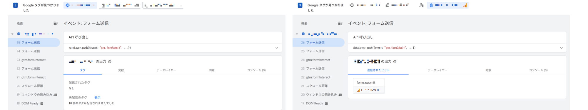Select event 18 DOM Ready
588x110 pixels.
(x=34, y=104)
